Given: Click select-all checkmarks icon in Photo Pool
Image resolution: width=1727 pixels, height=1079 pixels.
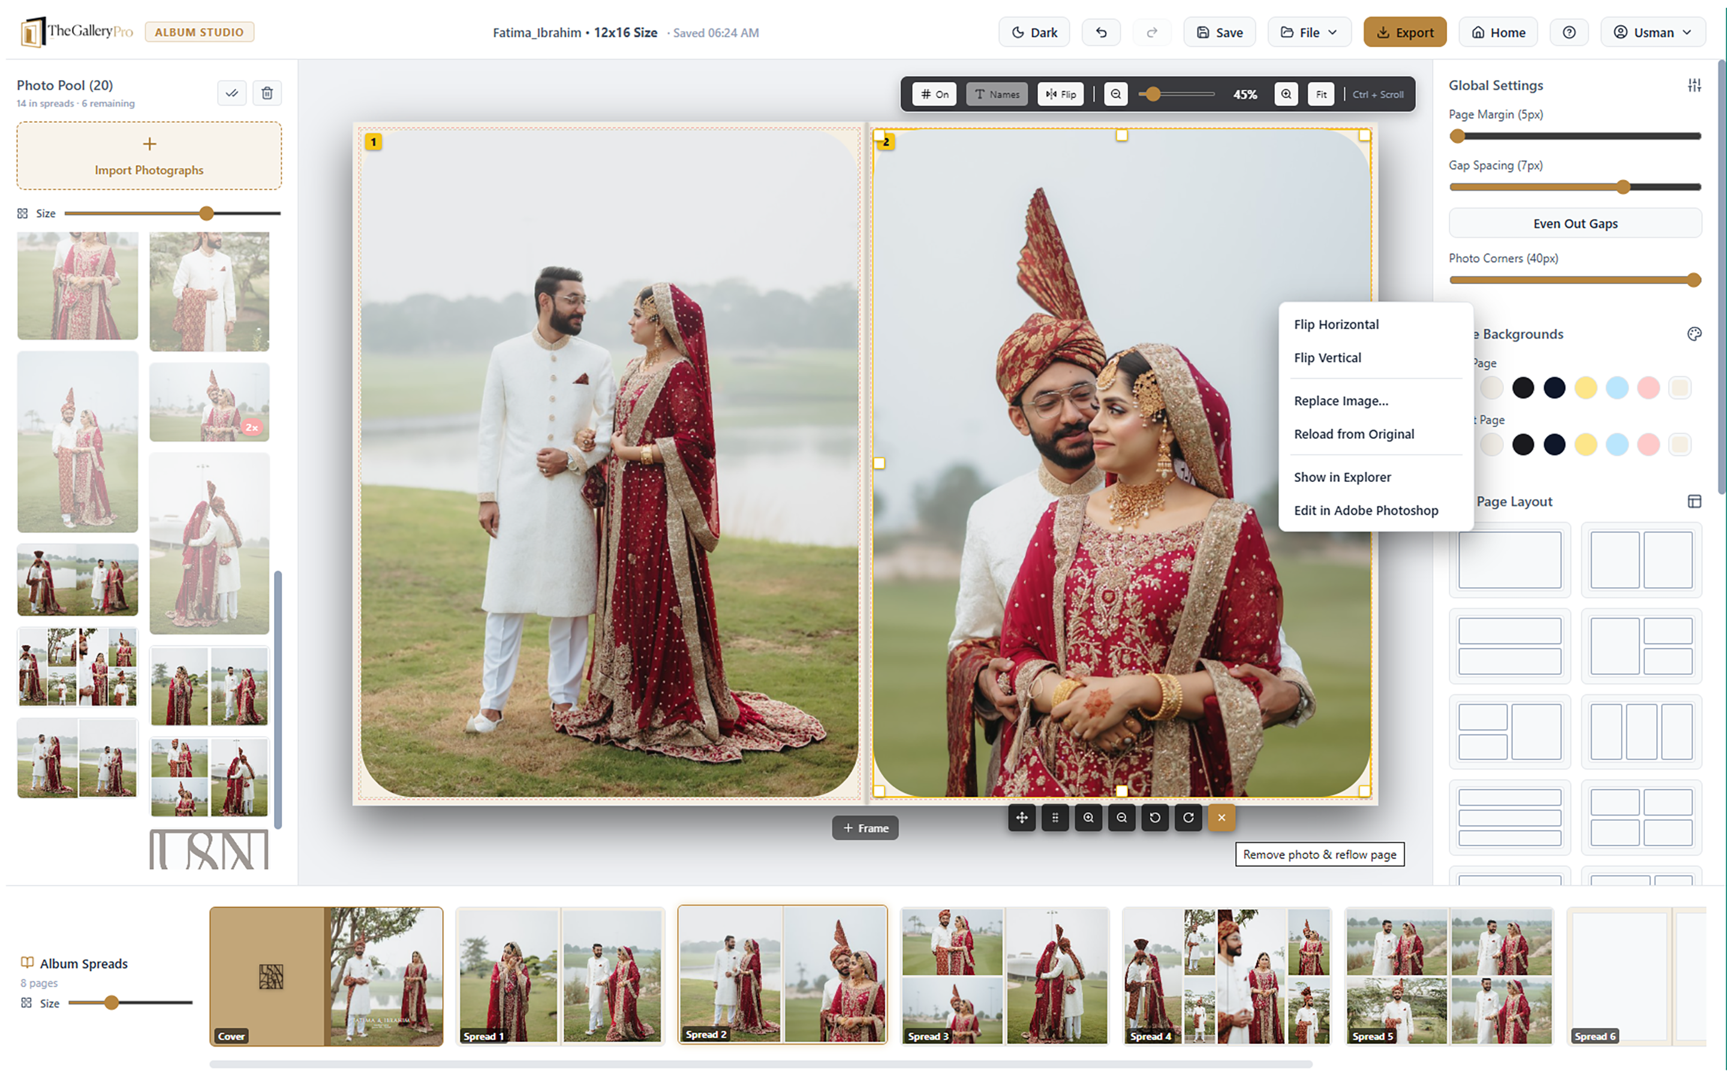Looking at the screenshot, I should [232, 93].
